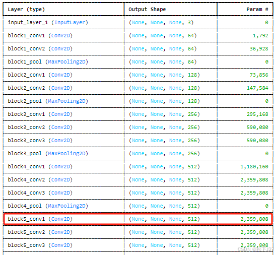Select the block4_conv3 (Conv2D) layer name
Image resolution: width=276 pixels, height=255 pixels.
click(x=40, y=193)
